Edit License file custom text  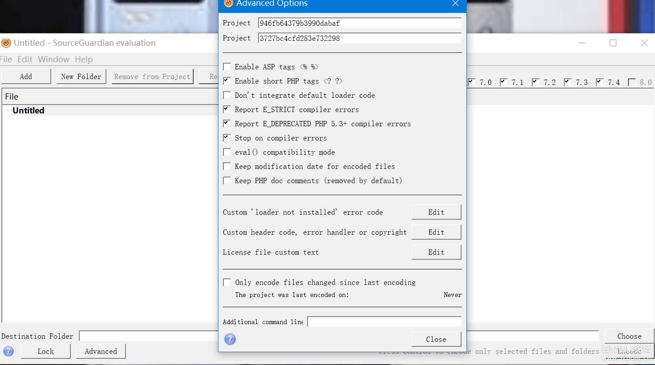436,252
